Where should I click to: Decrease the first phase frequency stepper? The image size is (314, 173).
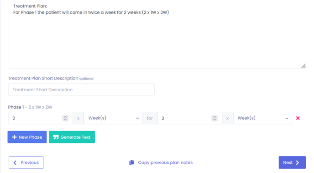pos(65,120)
